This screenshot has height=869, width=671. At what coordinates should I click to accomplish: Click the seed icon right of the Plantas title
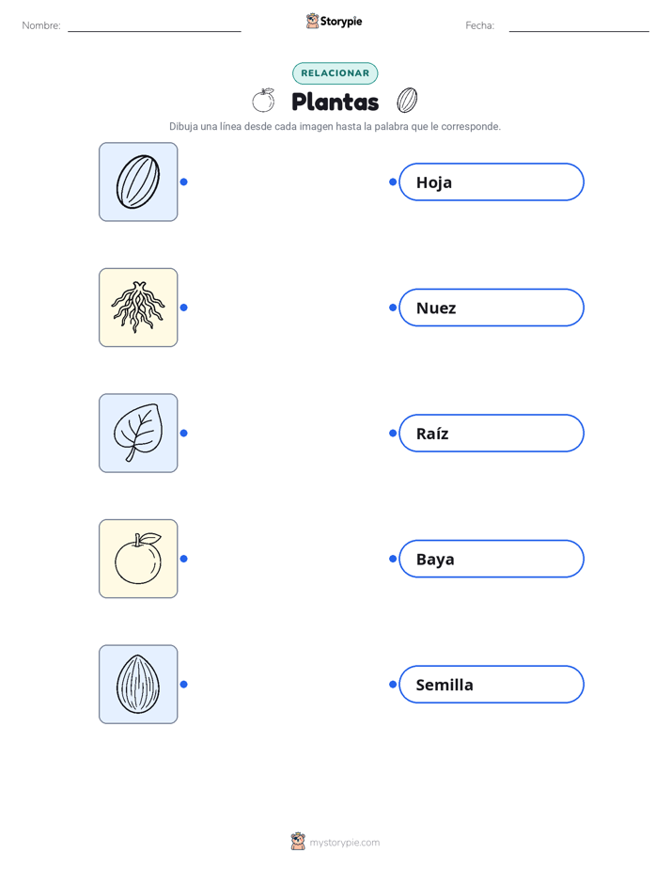[407, 101]
